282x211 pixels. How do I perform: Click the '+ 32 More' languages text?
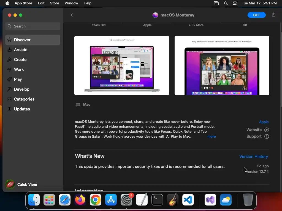point(196,25)
